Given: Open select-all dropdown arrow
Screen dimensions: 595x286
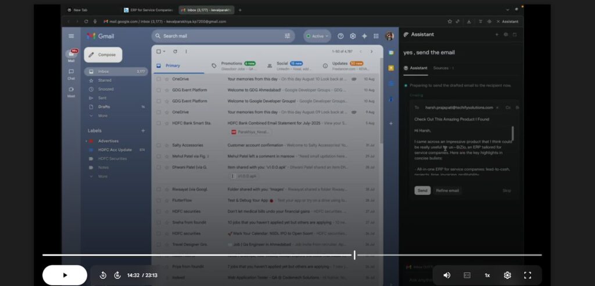Looking at the screenshot, I should [x=164, y=52].
